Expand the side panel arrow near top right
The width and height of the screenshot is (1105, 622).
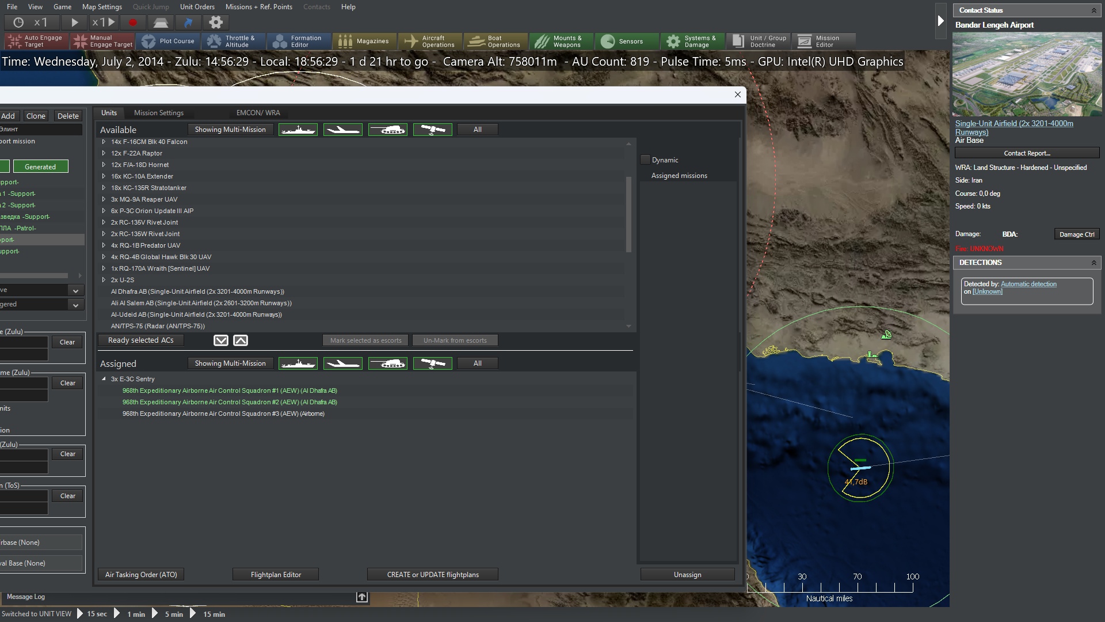(x=941, y=21)
